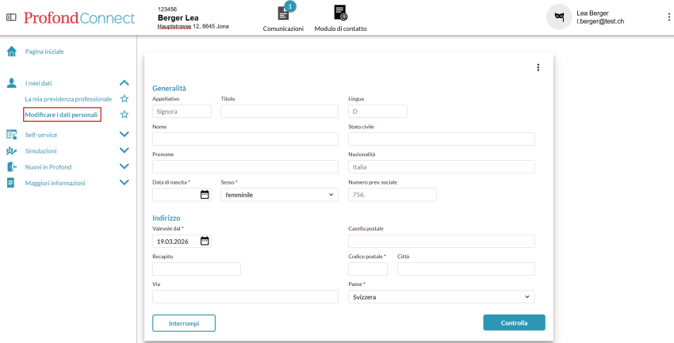The height and width of the screenshot is (343, 674).
Task: Click the Appellativo field showing Signora
Action: (x=182, y=111)
